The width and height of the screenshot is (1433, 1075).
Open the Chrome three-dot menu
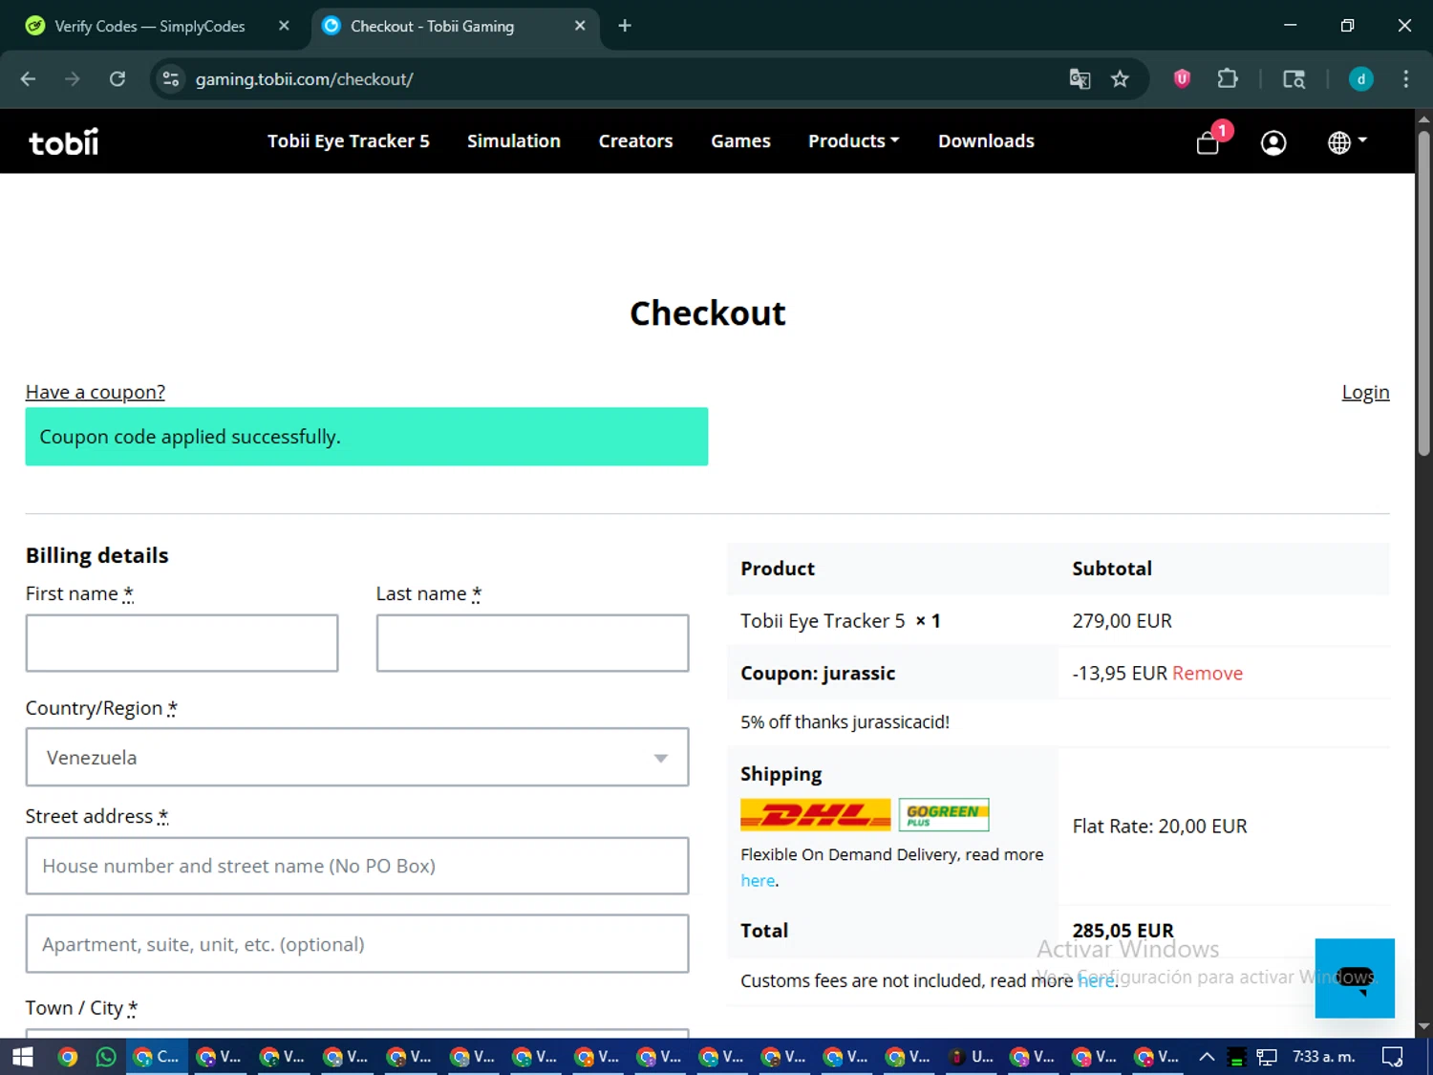click(x=1405, y=79)
